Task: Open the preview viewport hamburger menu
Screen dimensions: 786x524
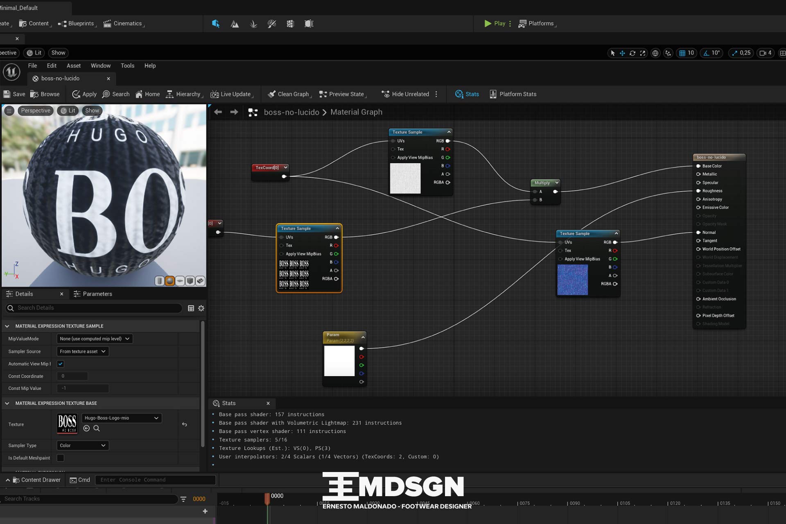Action: click(x=9, y=111)
